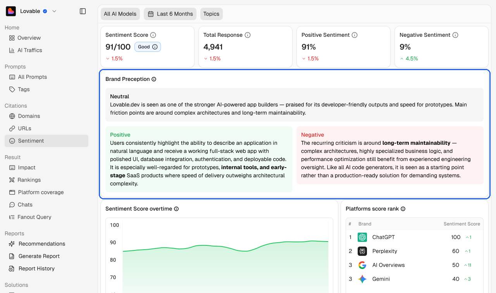Open the Last 6 Months date filter

tap(170, 14)
